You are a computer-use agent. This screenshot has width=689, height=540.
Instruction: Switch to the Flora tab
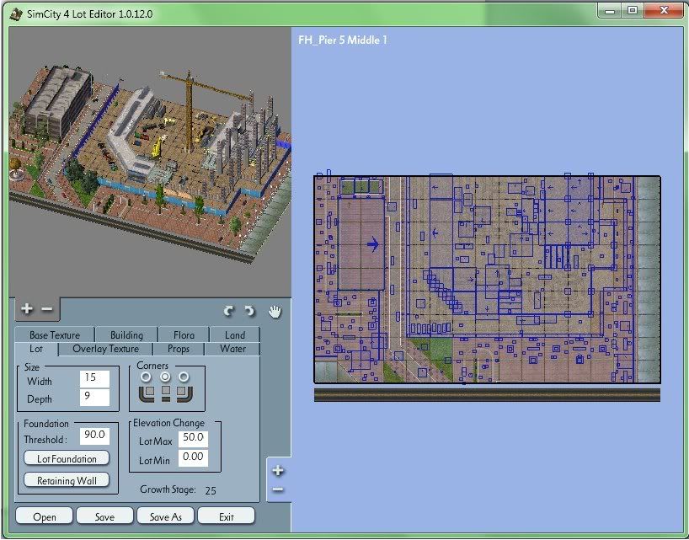[x=184, y=334]
